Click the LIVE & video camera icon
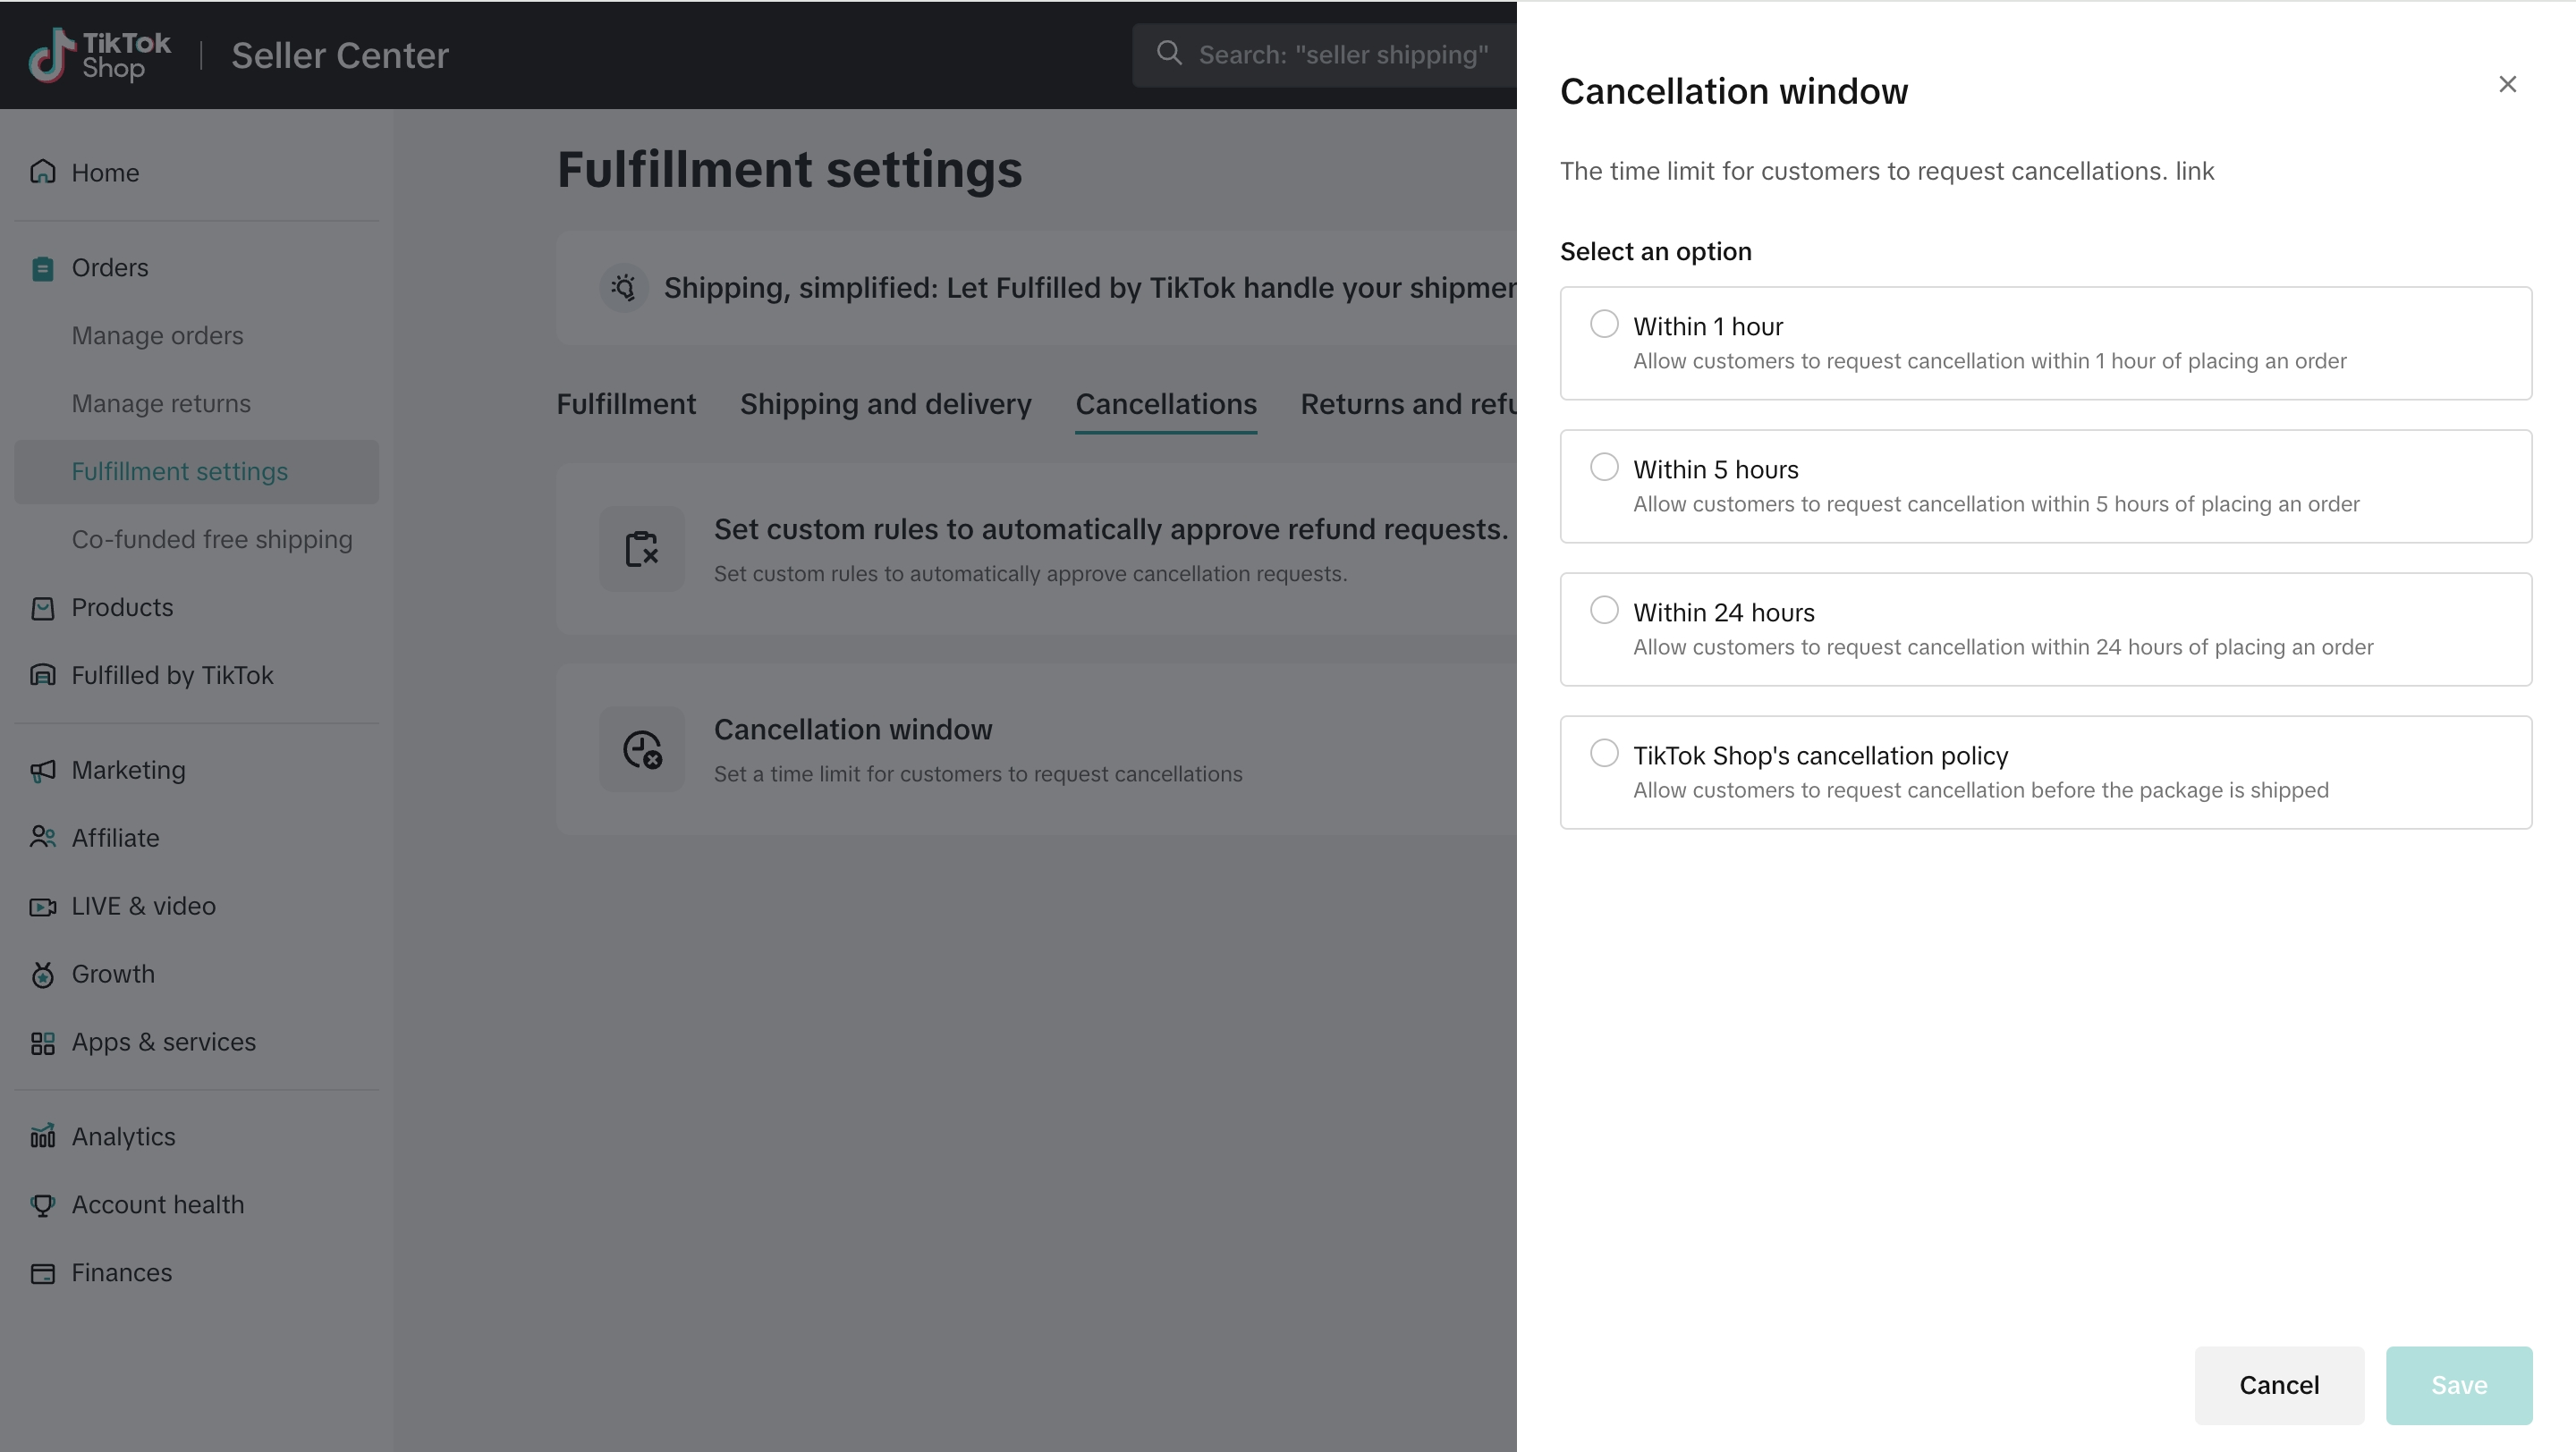The width and height of the screenshot is (2576, 1452). 42,907
